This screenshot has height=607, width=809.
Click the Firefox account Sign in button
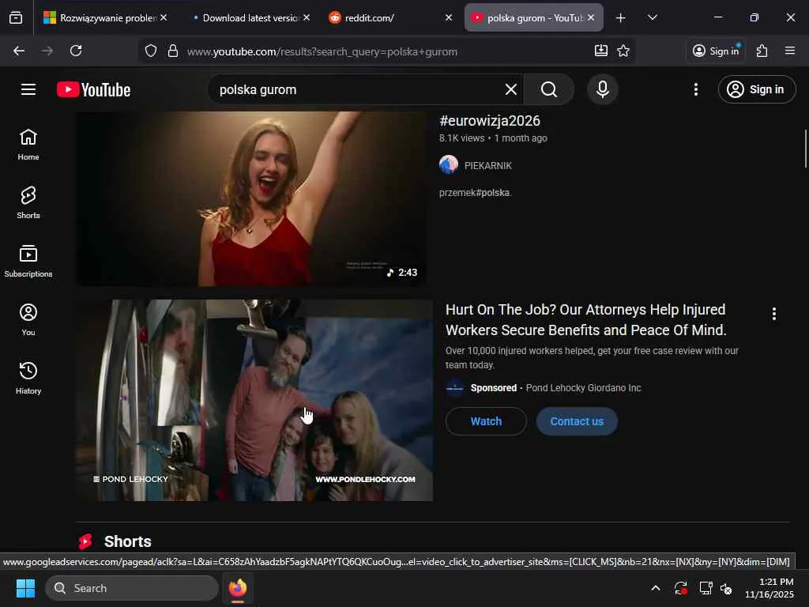click(x=716, y=51)
